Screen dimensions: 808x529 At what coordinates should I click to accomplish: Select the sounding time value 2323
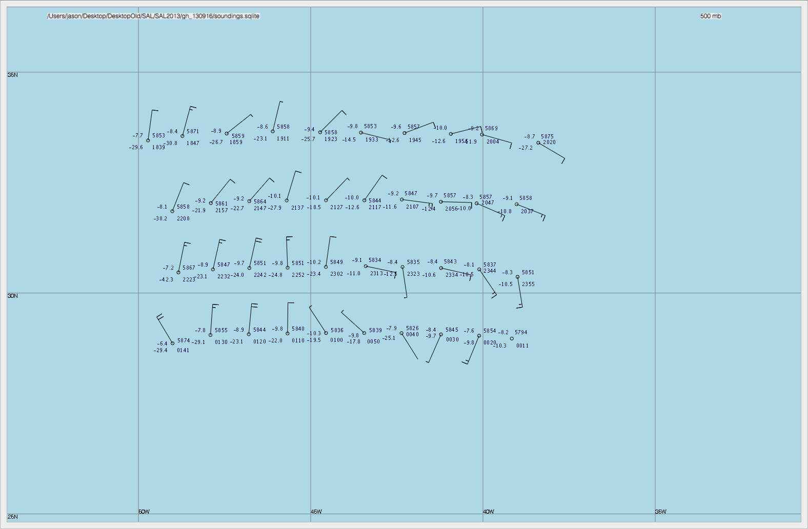point(413,274)
